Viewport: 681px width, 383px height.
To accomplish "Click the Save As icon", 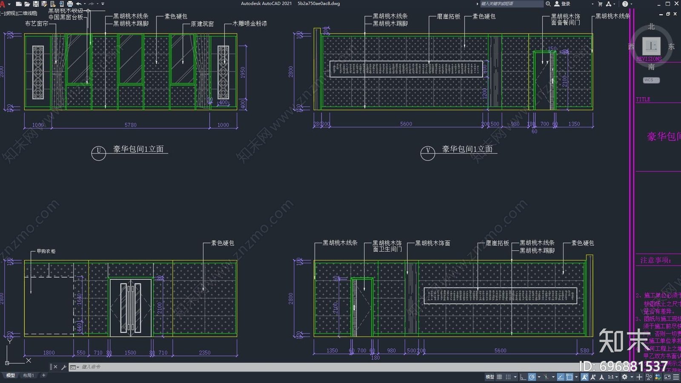I will pyautogui.click(x=44, y=4).
